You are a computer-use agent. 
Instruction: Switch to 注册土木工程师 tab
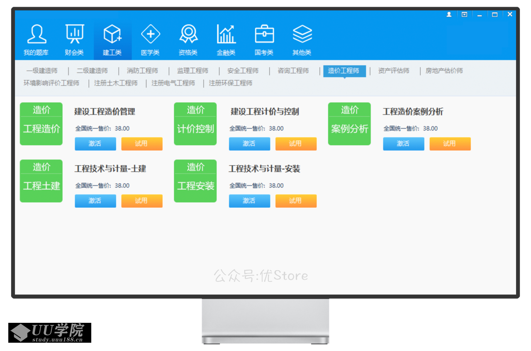point(116,83)
